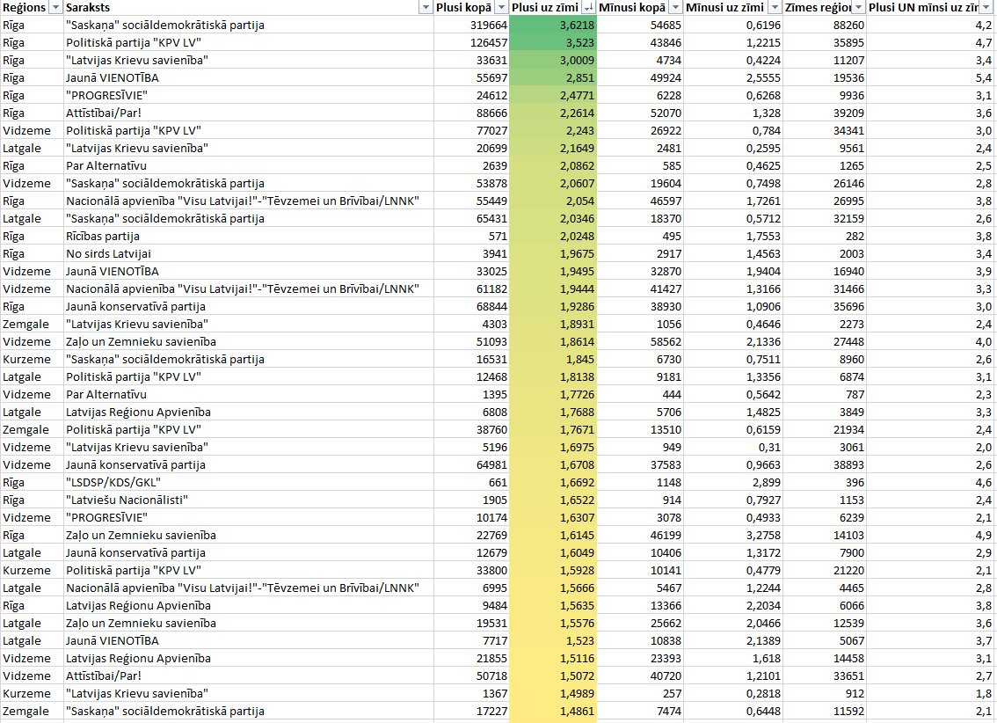
Task: Select the cell with value 35895
Action: tap(825, 42)
